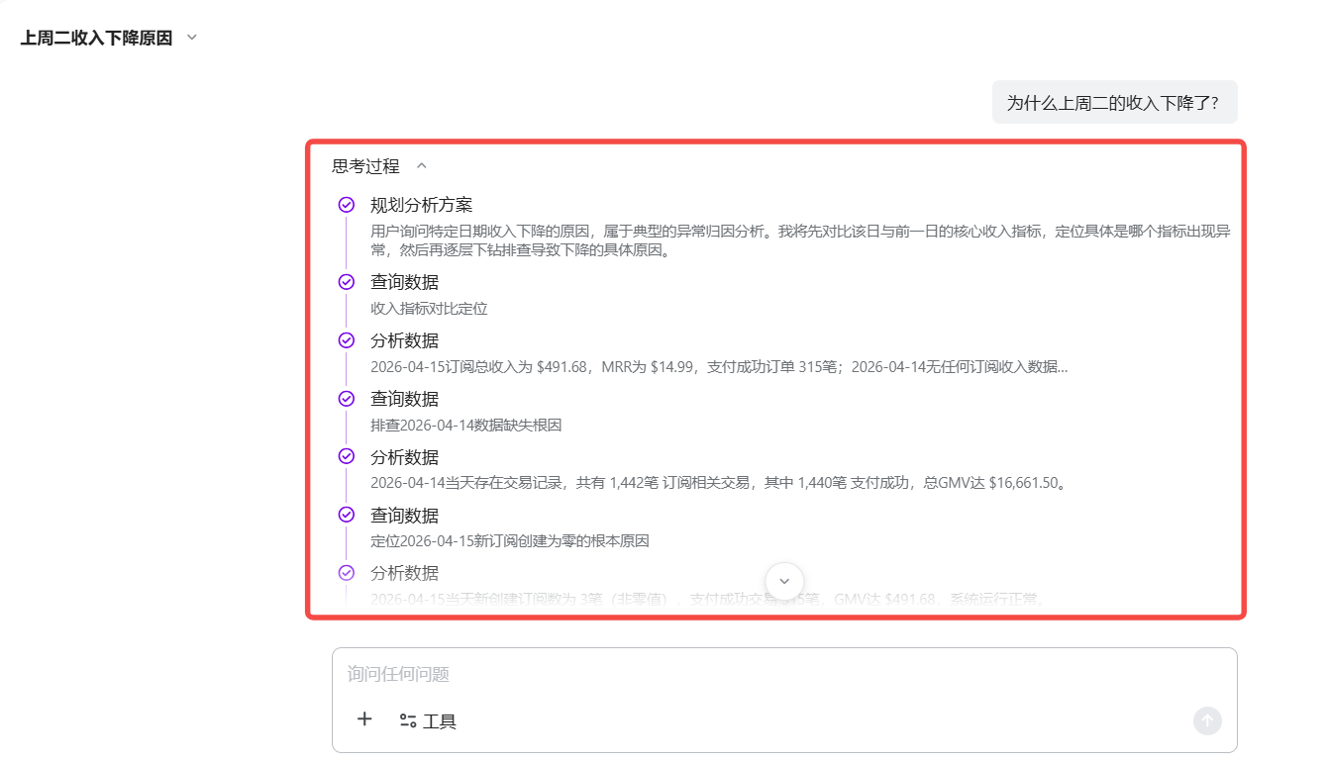1329x764 pixels.
Task: Collapse the 思考过程 section chevron
Action: 422,166
